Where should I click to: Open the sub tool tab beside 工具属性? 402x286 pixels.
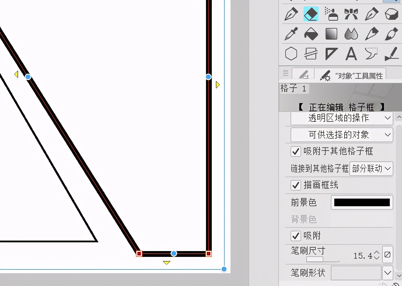(x=303, y=74)
